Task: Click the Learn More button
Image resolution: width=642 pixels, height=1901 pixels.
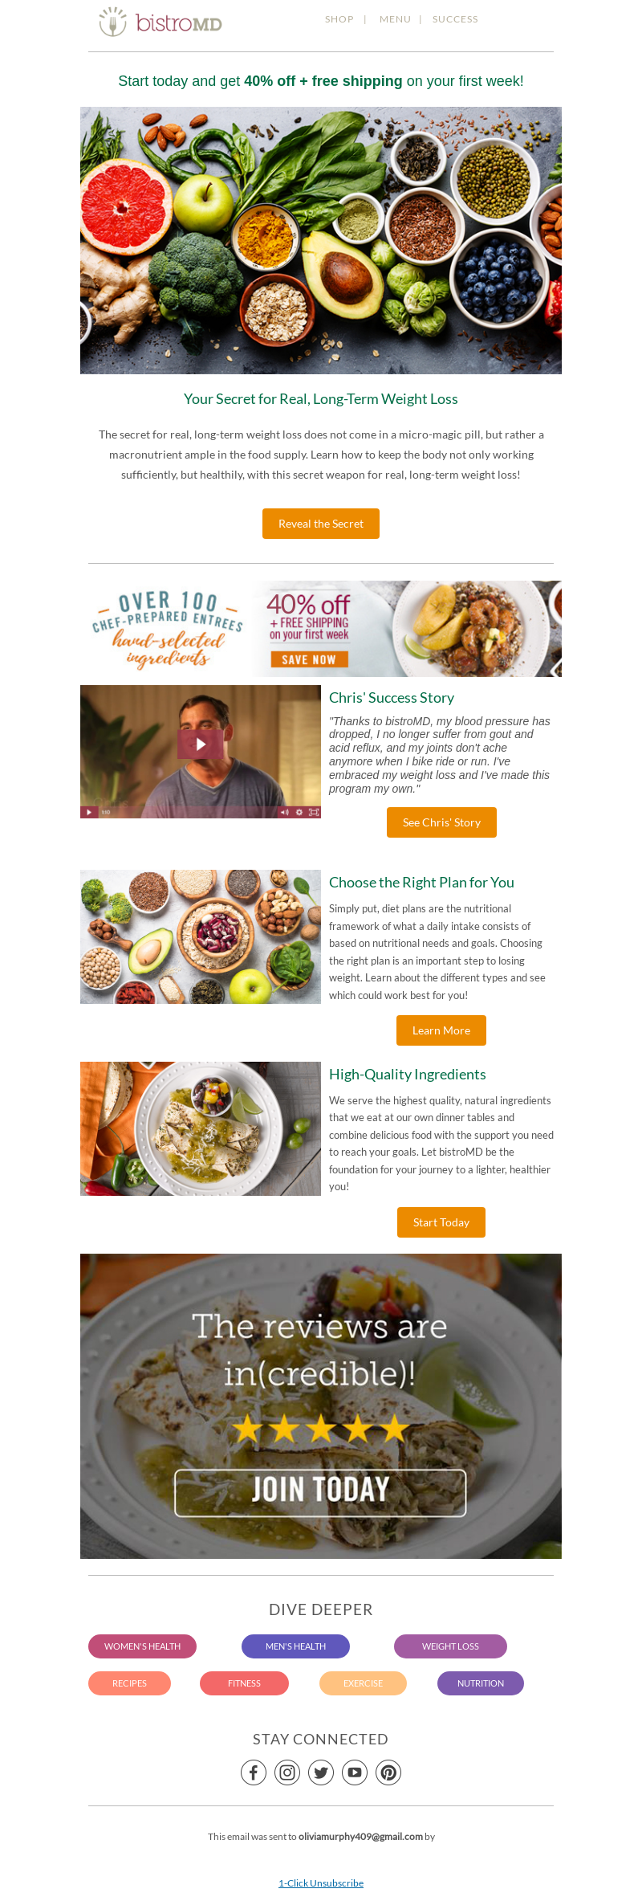Action: (441, 1030)
